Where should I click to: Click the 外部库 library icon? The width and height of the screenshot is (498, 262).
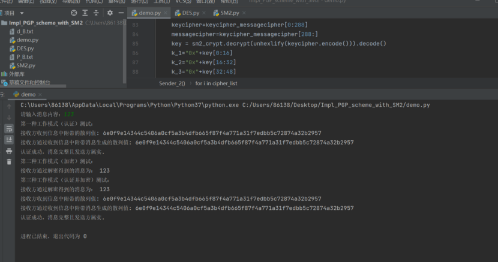(x=4, y=74)
